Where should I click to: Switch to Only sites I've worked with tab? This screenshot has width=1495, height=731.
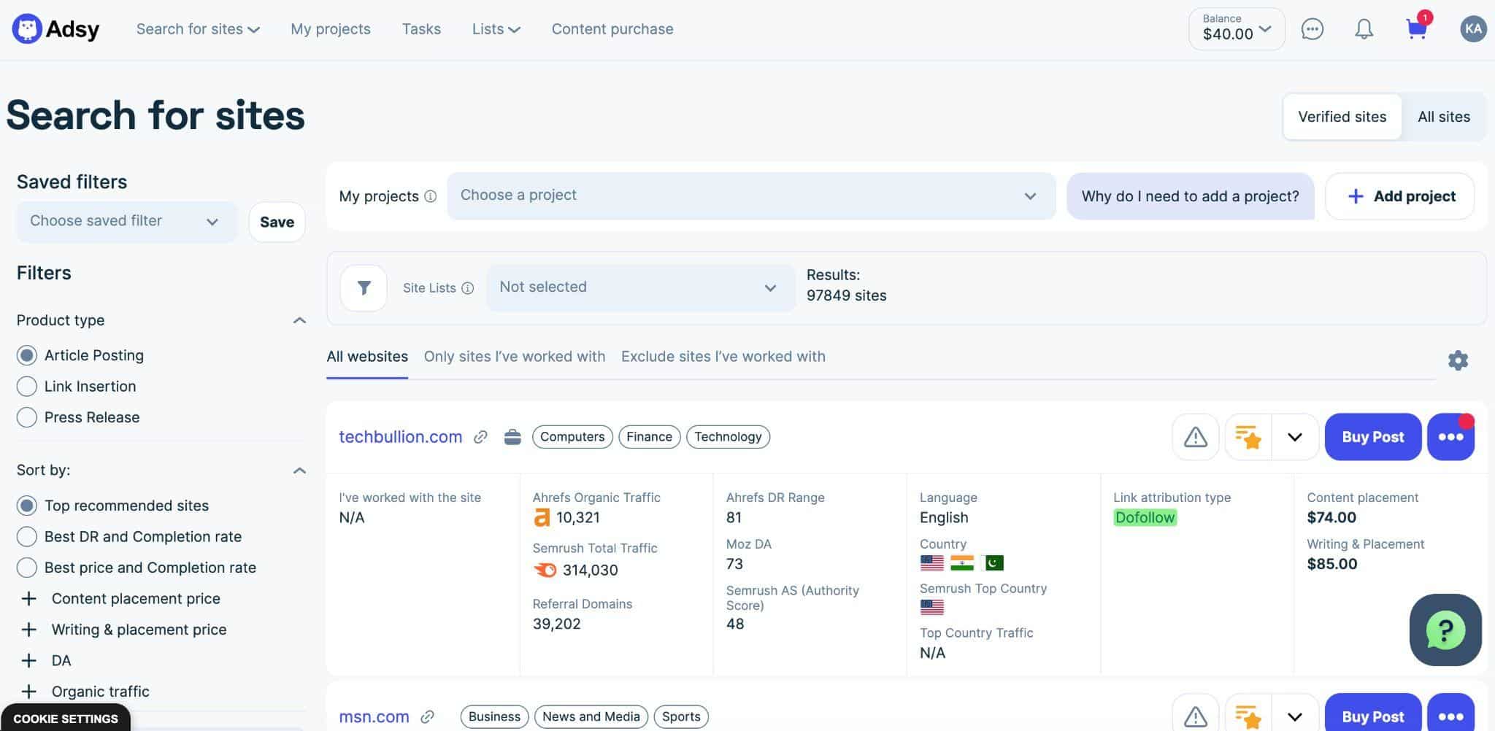tap(515, 357)
